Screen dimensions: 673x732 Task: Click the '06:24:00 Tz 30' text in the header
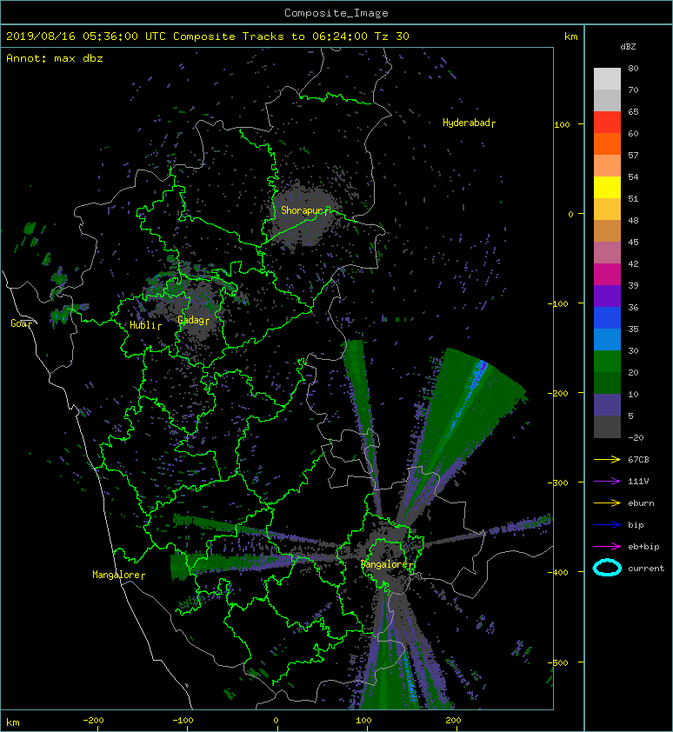[361, 37]
